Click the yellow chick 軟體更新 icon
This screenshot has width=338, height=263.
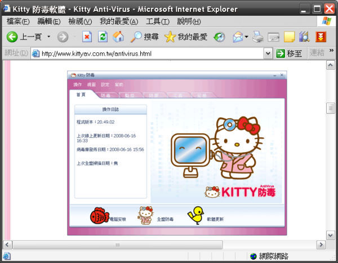coord(196,215)
